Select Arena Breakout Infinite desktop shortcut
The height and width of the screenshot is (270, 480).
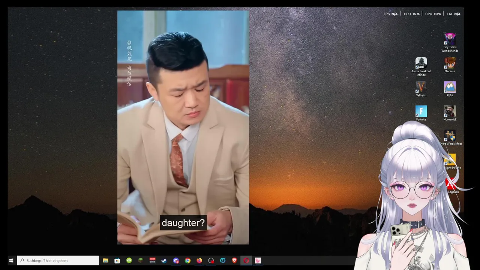421,67
